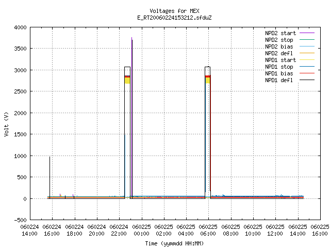Viewport: 330px width, 248px height.
Task: Click the x-axis tick '060225 08:00'
Action: coord(230,230)
